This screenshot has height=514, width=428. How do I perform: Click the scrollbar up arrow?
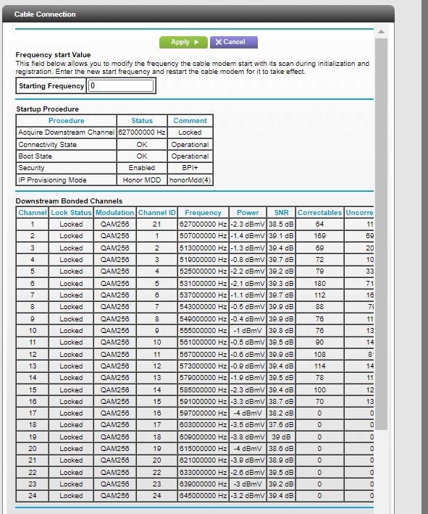381,32
